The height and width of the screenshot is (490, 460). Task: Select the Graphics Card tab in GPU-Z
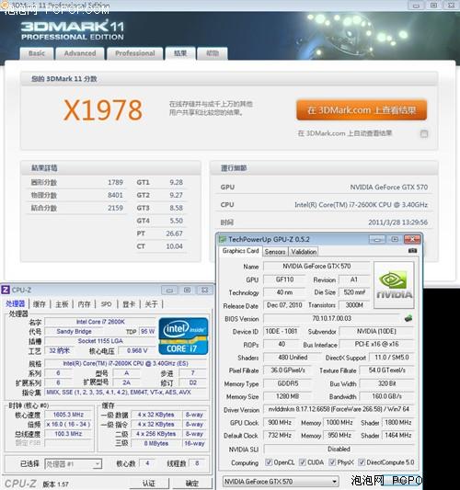pos(240,251)
